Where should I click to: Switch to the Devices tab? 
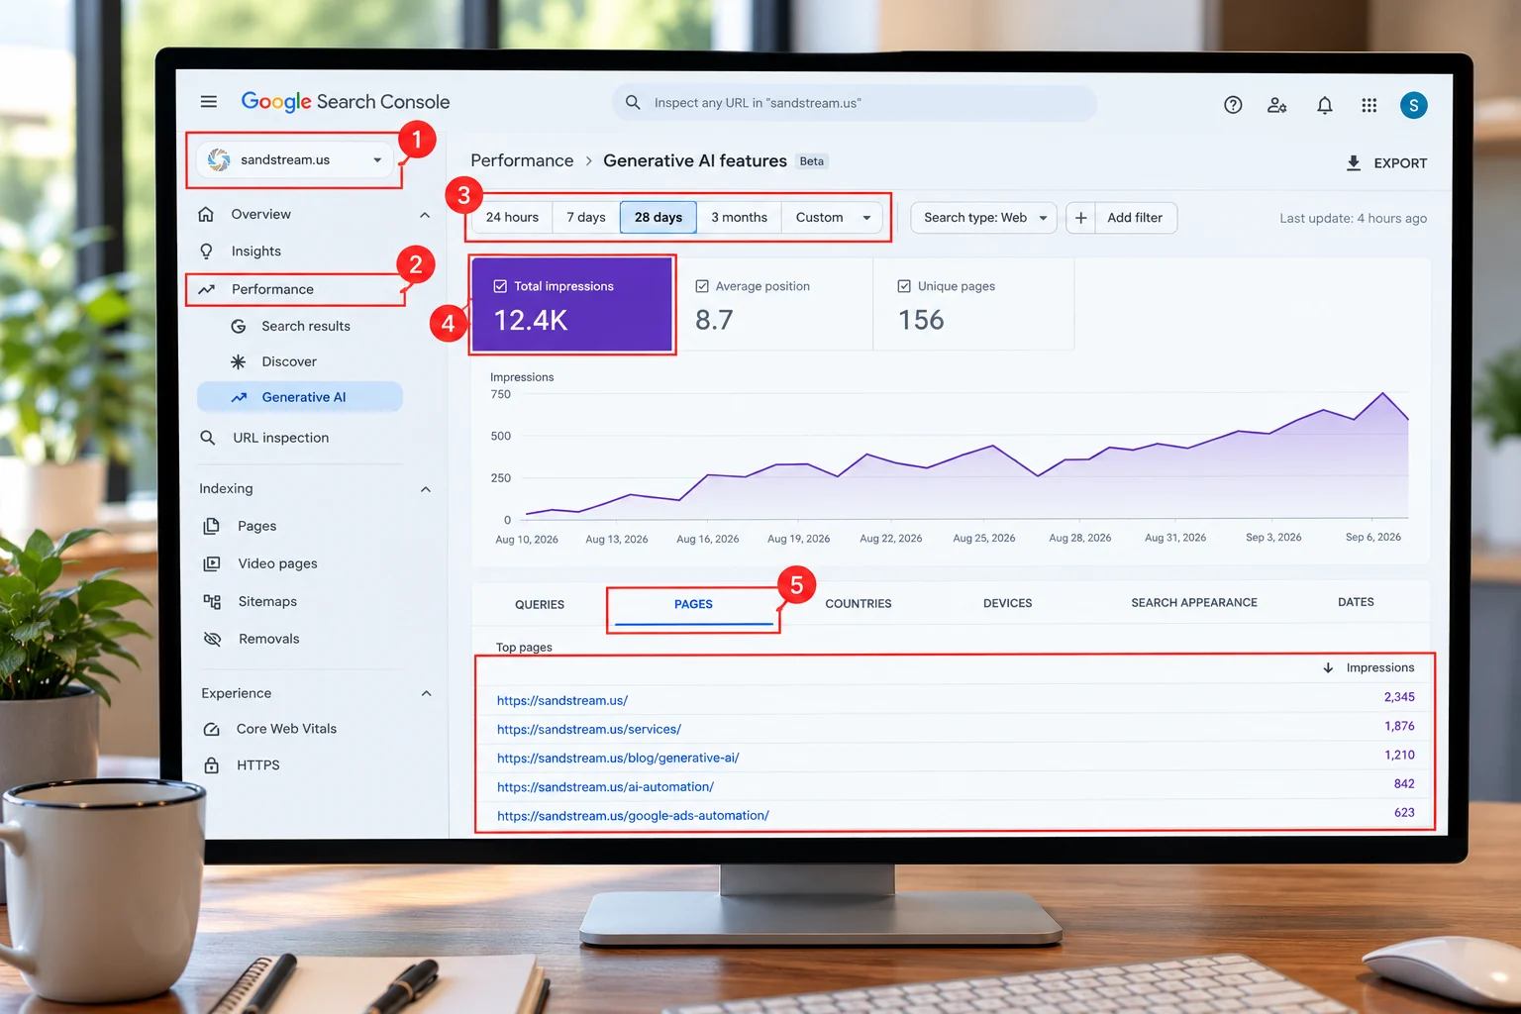pyautogui.click(x=1008, y=603)
